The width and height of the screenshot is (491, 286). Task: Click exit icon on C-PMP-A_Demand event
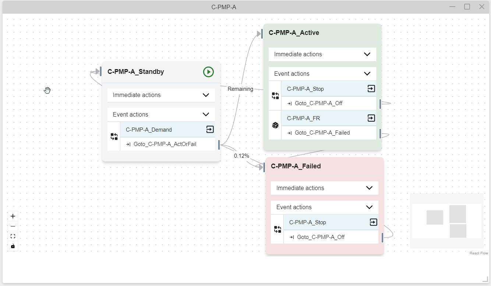click(x=210, y=129)
